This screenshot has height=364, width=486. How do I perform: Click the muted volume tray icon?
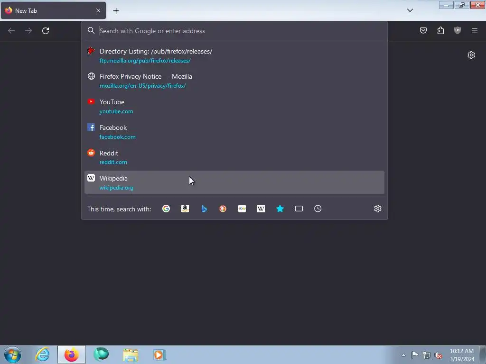(438, 355)
